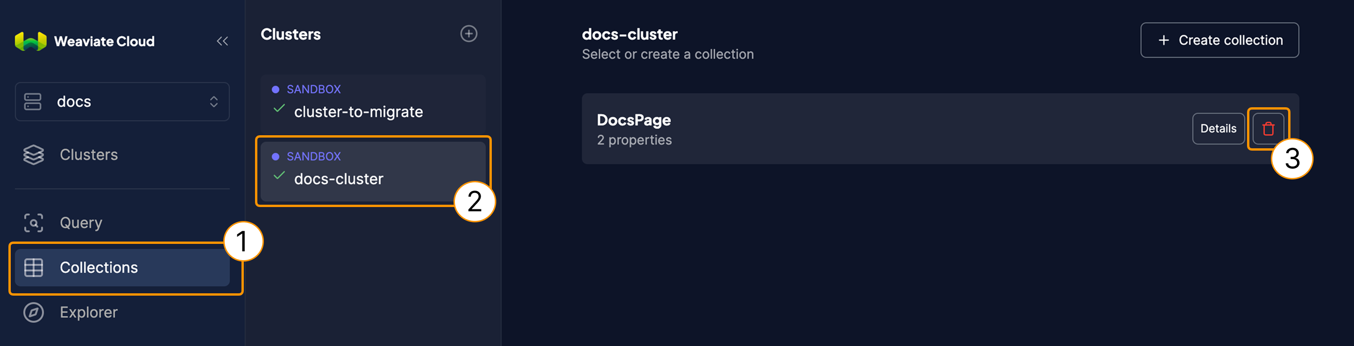
Task: Click the green check next to cluster-to-migrate
Action: pos(279,108)
